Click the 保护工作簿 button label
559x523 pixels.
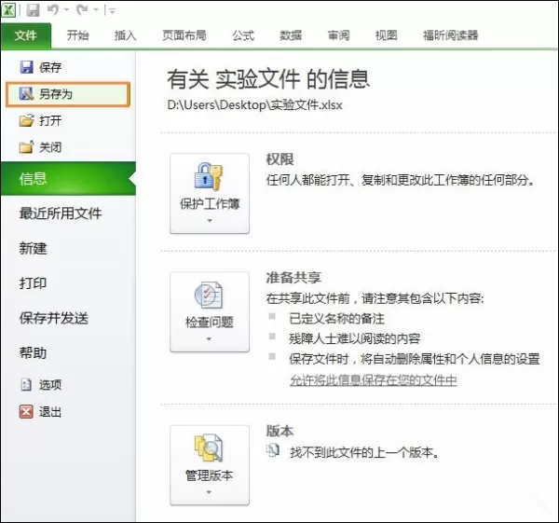point(210,204)
